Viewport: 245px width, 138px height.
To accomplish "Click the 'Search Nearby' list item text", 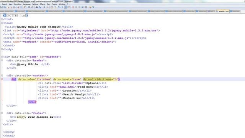I will click(74, 94).
